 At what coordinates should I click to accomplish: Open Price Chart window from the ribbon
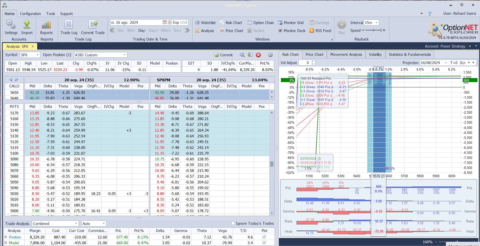pyautogui.click(x=231, y=31)
